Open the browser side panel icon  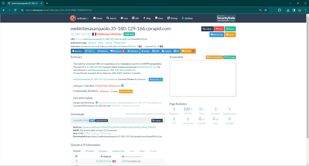point(294,10)
